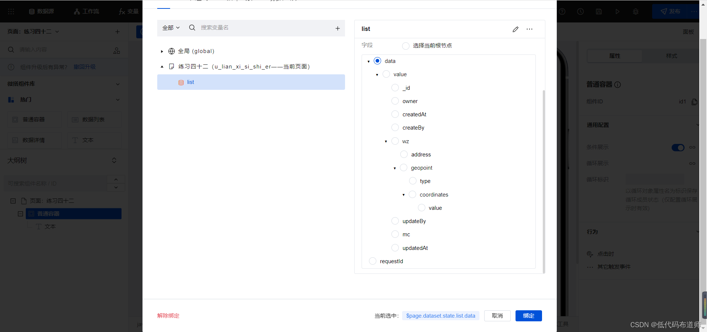Screen dimensions: 707x332
Task: Select the value radio under data
Action: [x=386, y=74]
